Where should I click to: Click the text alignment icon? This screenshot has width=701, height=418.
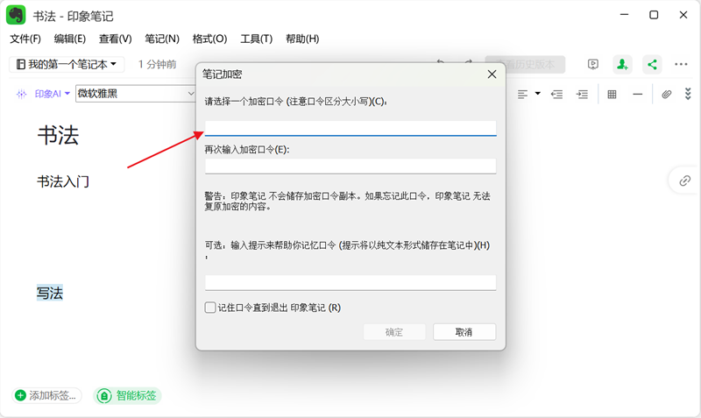coord(522,94)
